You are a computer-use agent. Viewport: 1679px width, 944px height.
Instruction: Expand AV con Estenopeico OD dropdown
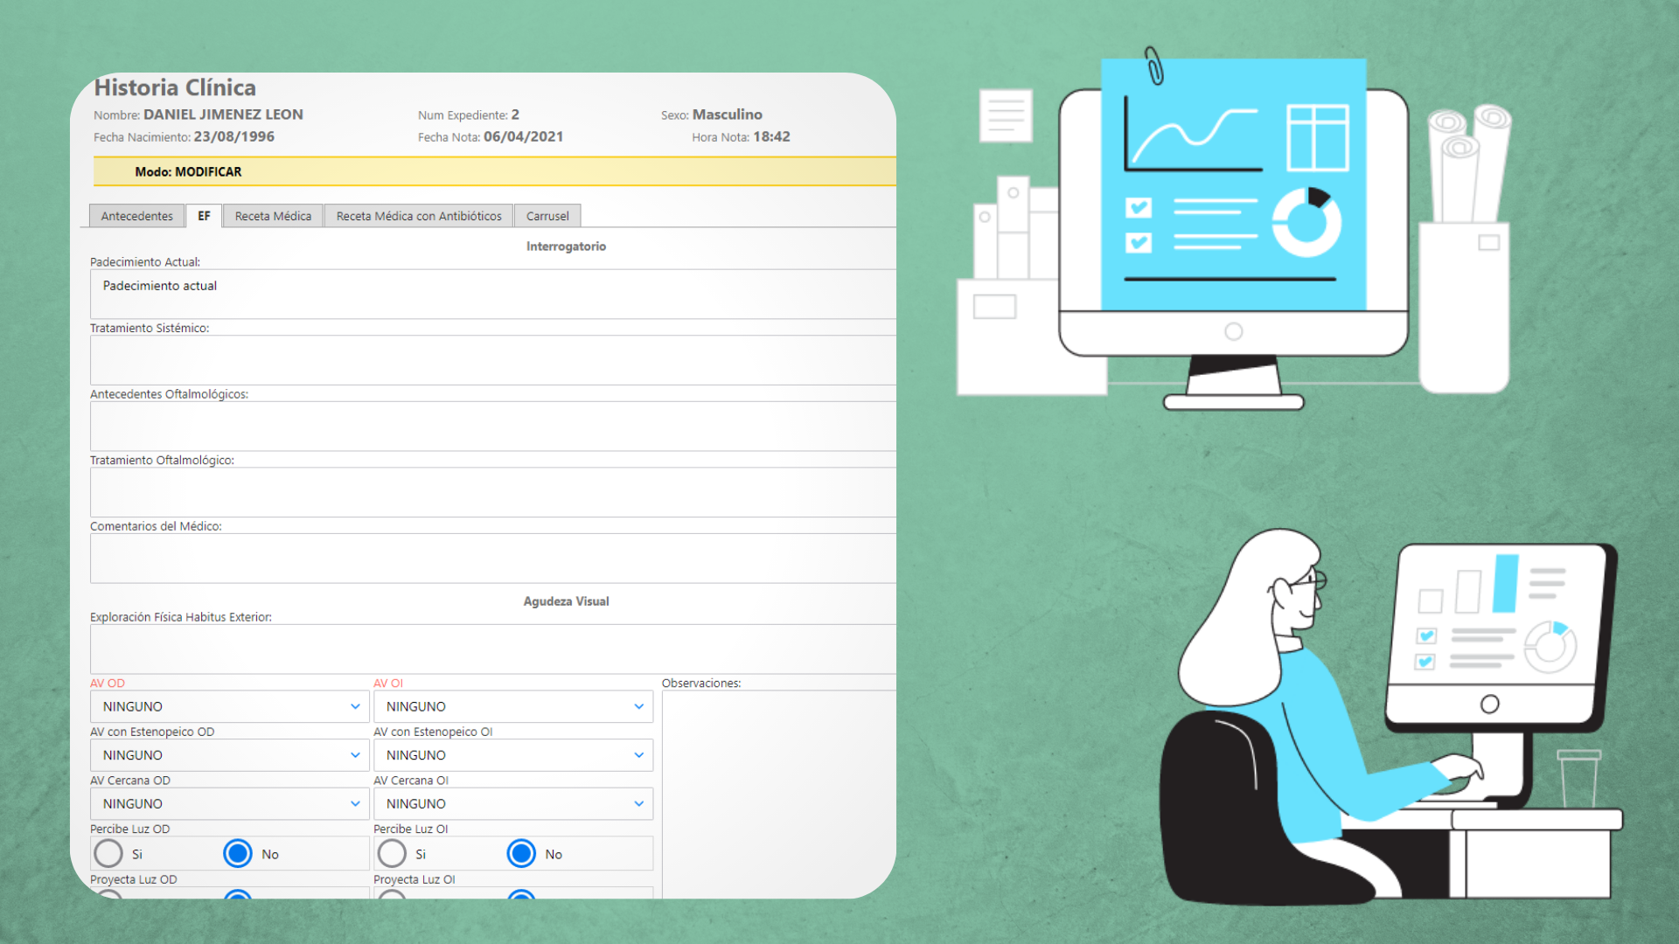click(355, 755)
